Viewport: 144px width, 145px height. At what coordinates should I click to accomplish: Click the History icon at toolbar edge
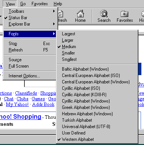click(142, 14)
